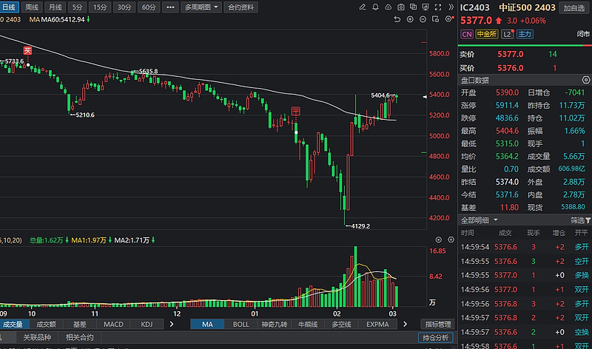
Task: Take a chart screenshot with camera icon
Action: pyautogui.click(x=400, y=7)
